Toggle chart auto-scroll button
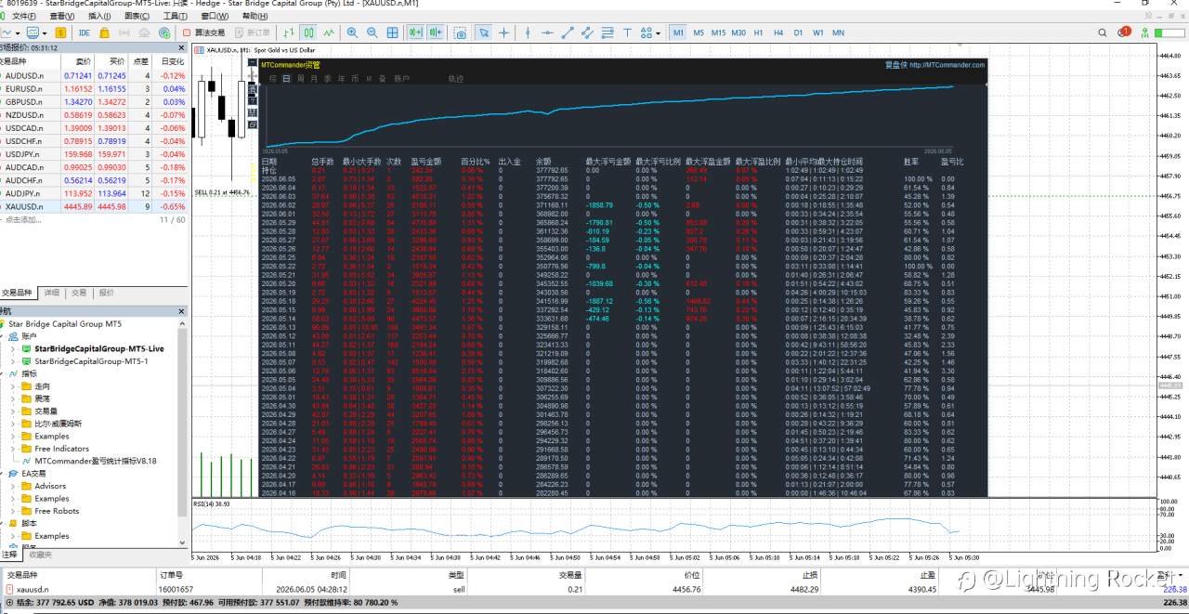This screenshot has width=1189, height=614. click(x=415, y=33)
